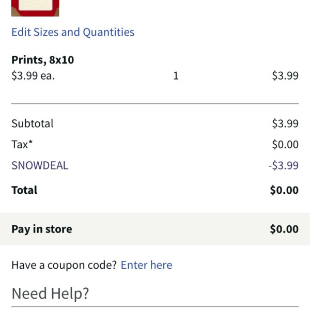Click the Need Help? heading
310x310 pixels.
tap(50, 293)
